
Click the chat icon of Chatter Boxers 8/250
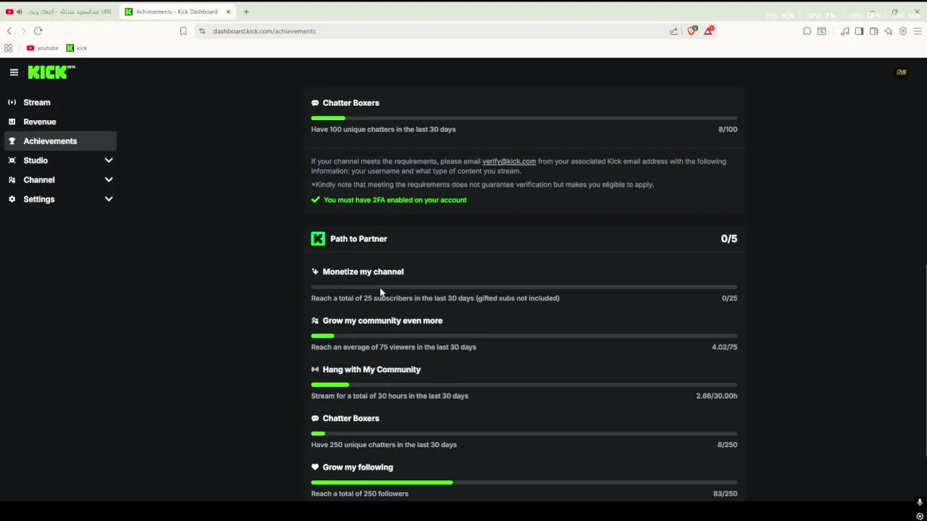(315, 418)
